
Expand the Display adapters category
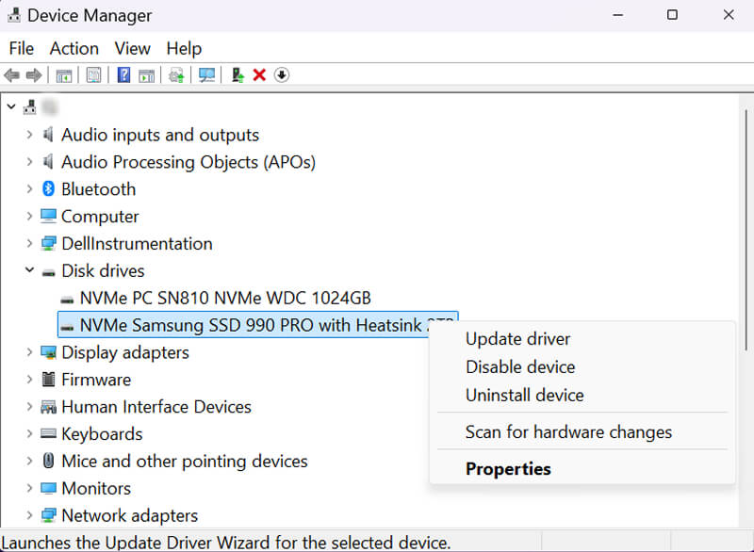(x=29, y=352)
